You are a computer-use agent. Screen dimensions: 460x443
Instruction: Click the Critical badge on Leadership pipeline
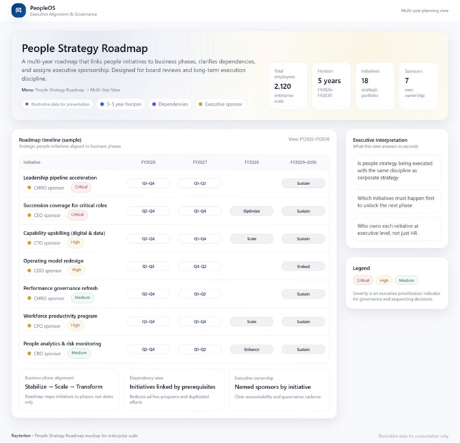pyautogui.click(x=81, y=187)
